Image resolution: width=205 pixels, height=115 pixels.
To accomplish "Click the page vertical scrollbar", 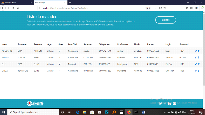I will (x=204, y=50).
